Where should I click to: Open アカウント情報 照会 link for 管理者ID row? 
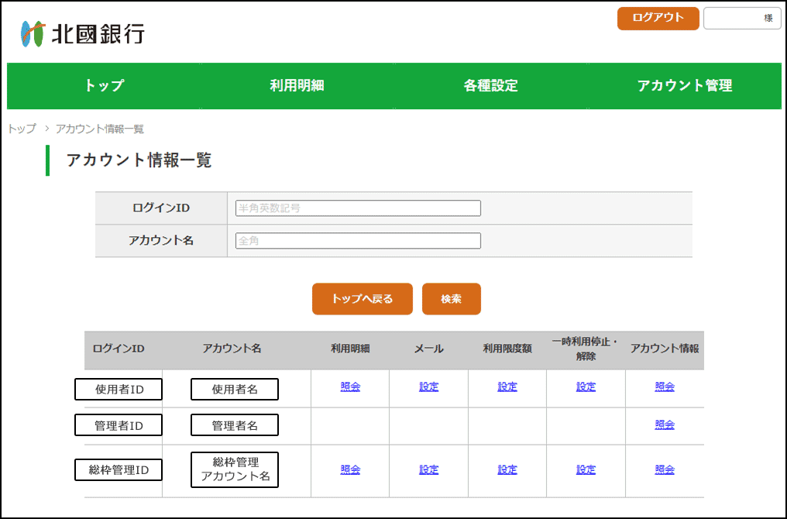[x=665, y=424]
